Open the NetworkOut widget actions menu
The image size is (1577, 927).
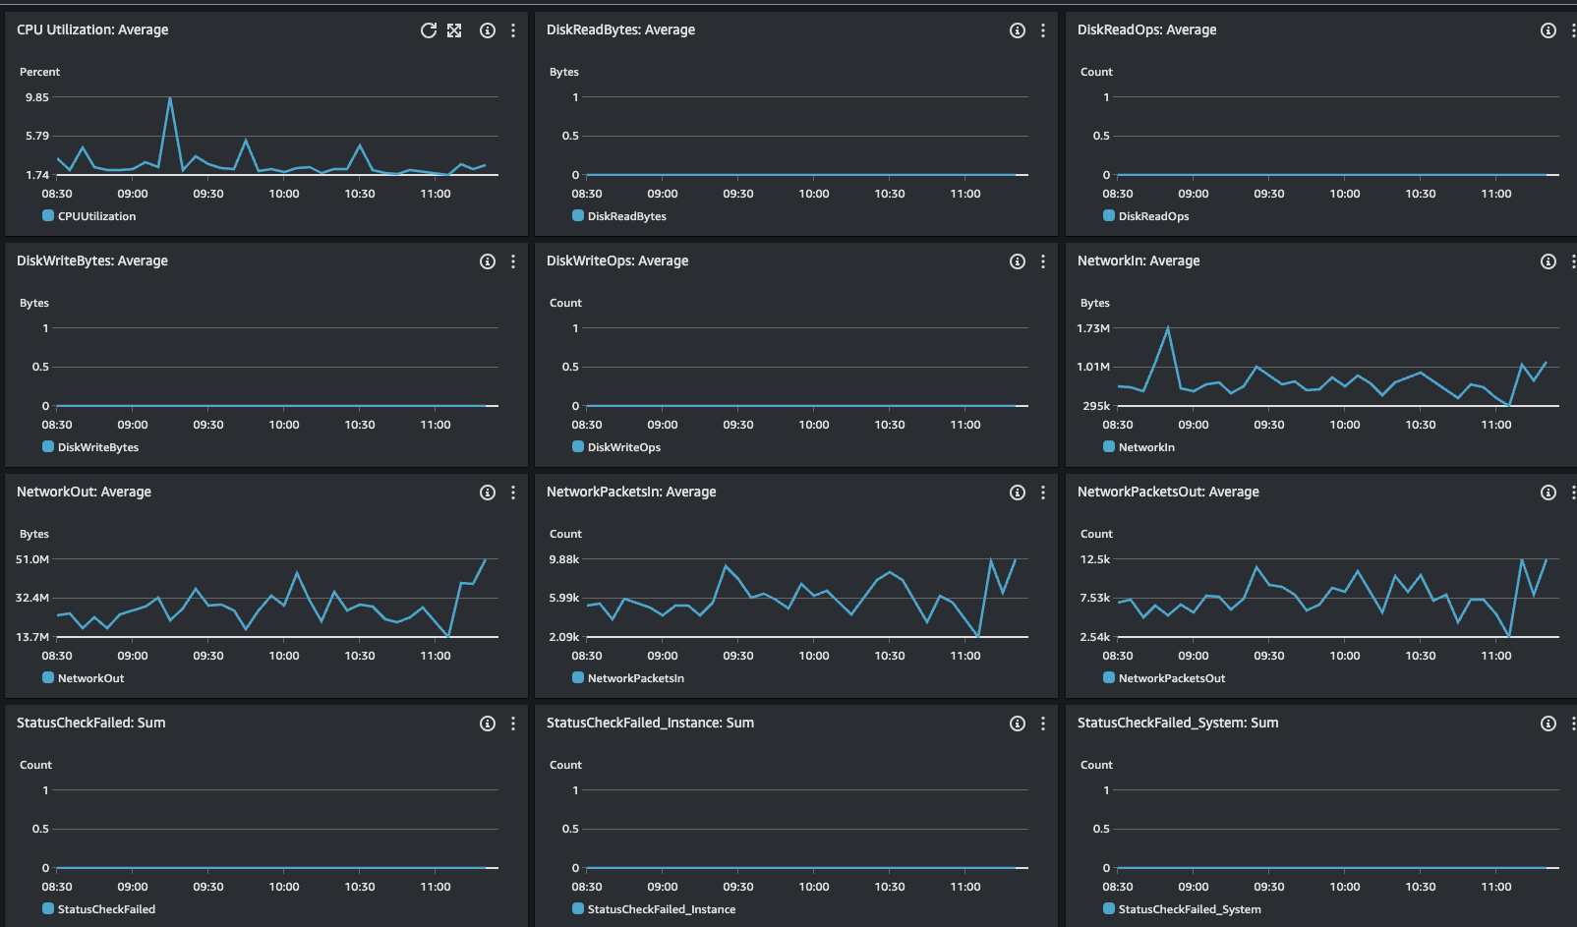(513, 492)
